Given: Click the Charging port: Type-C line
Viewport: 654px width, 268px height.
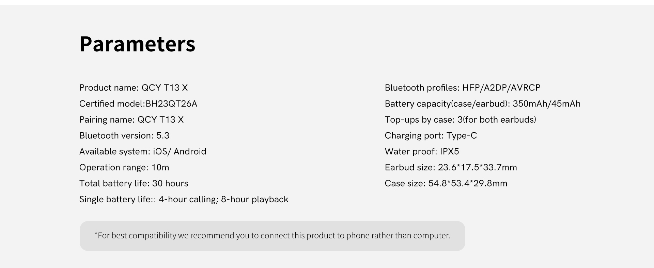Looking at the screenshot, I should click(x=431, y=136).
